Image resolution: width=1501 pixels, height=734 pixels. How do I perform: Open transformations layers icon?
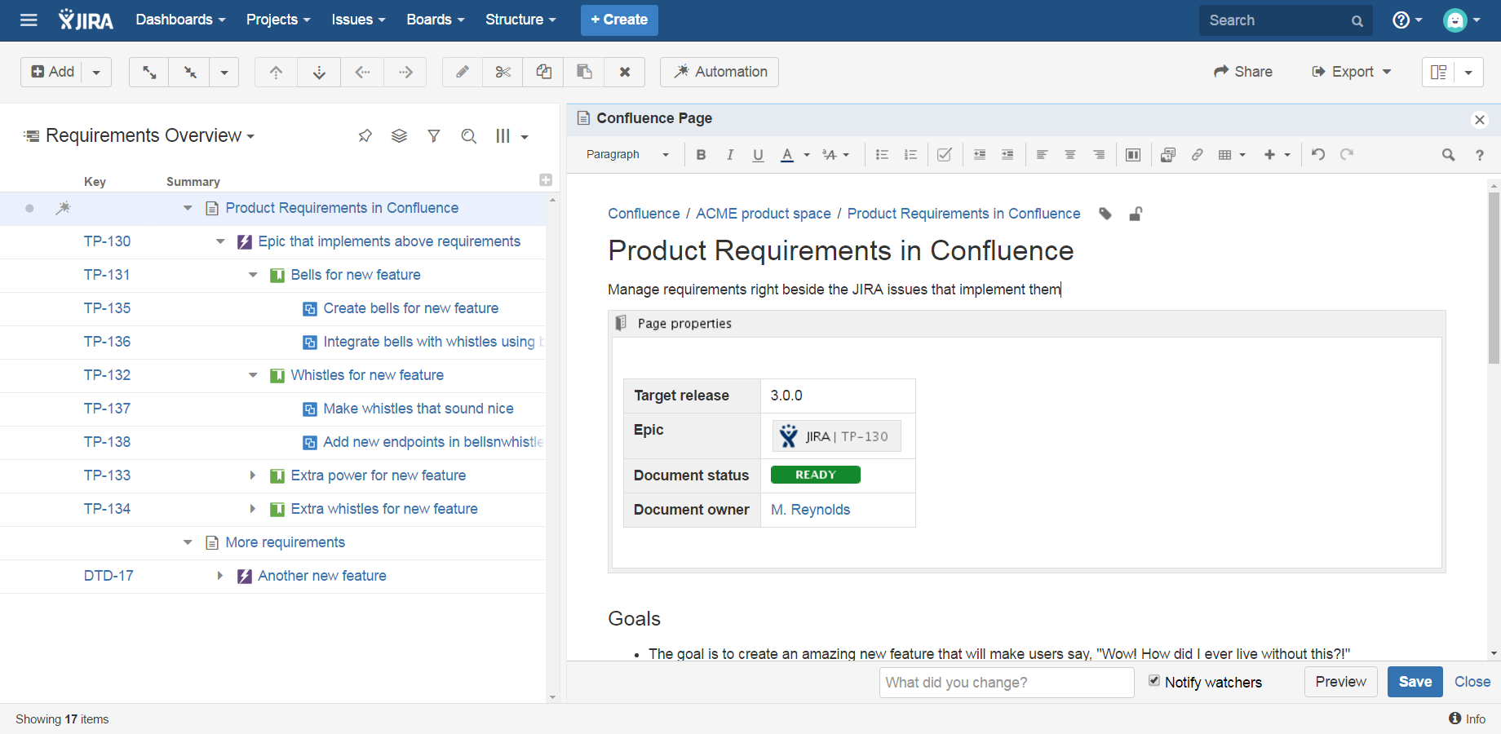[399, 136]
